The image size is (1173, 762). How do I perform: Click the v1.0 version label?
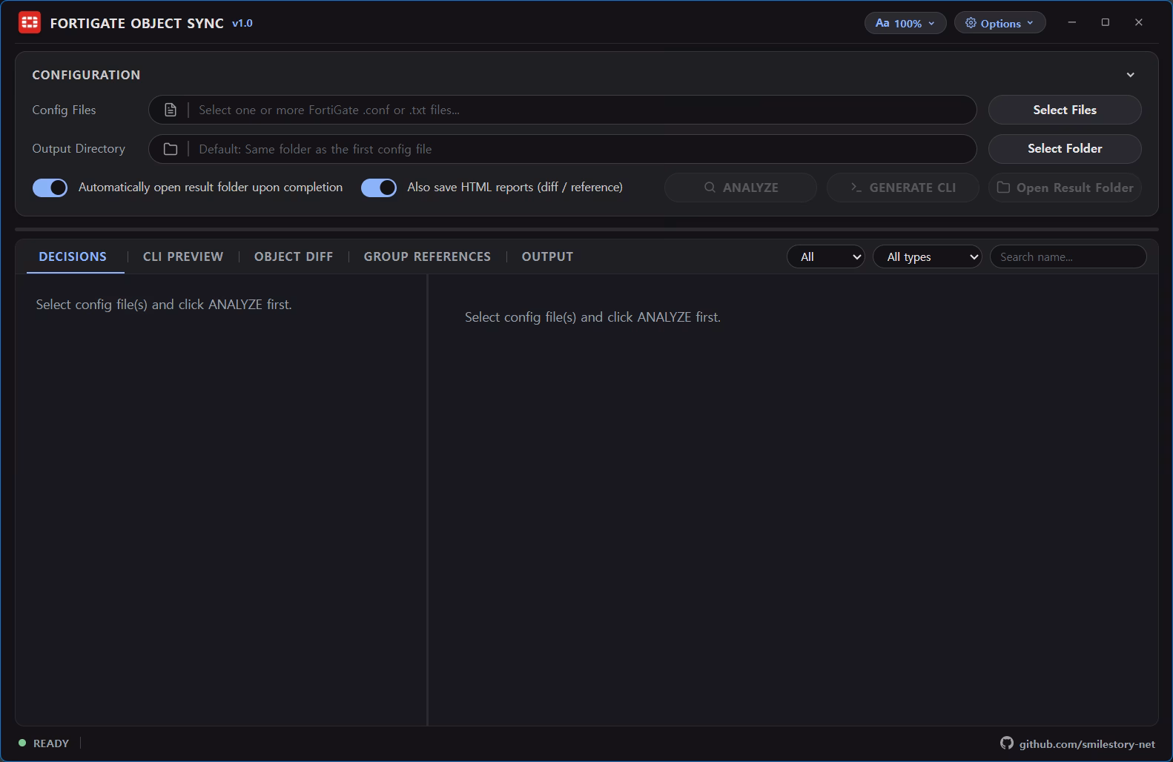pyautogui.click(x=242, y=23)
